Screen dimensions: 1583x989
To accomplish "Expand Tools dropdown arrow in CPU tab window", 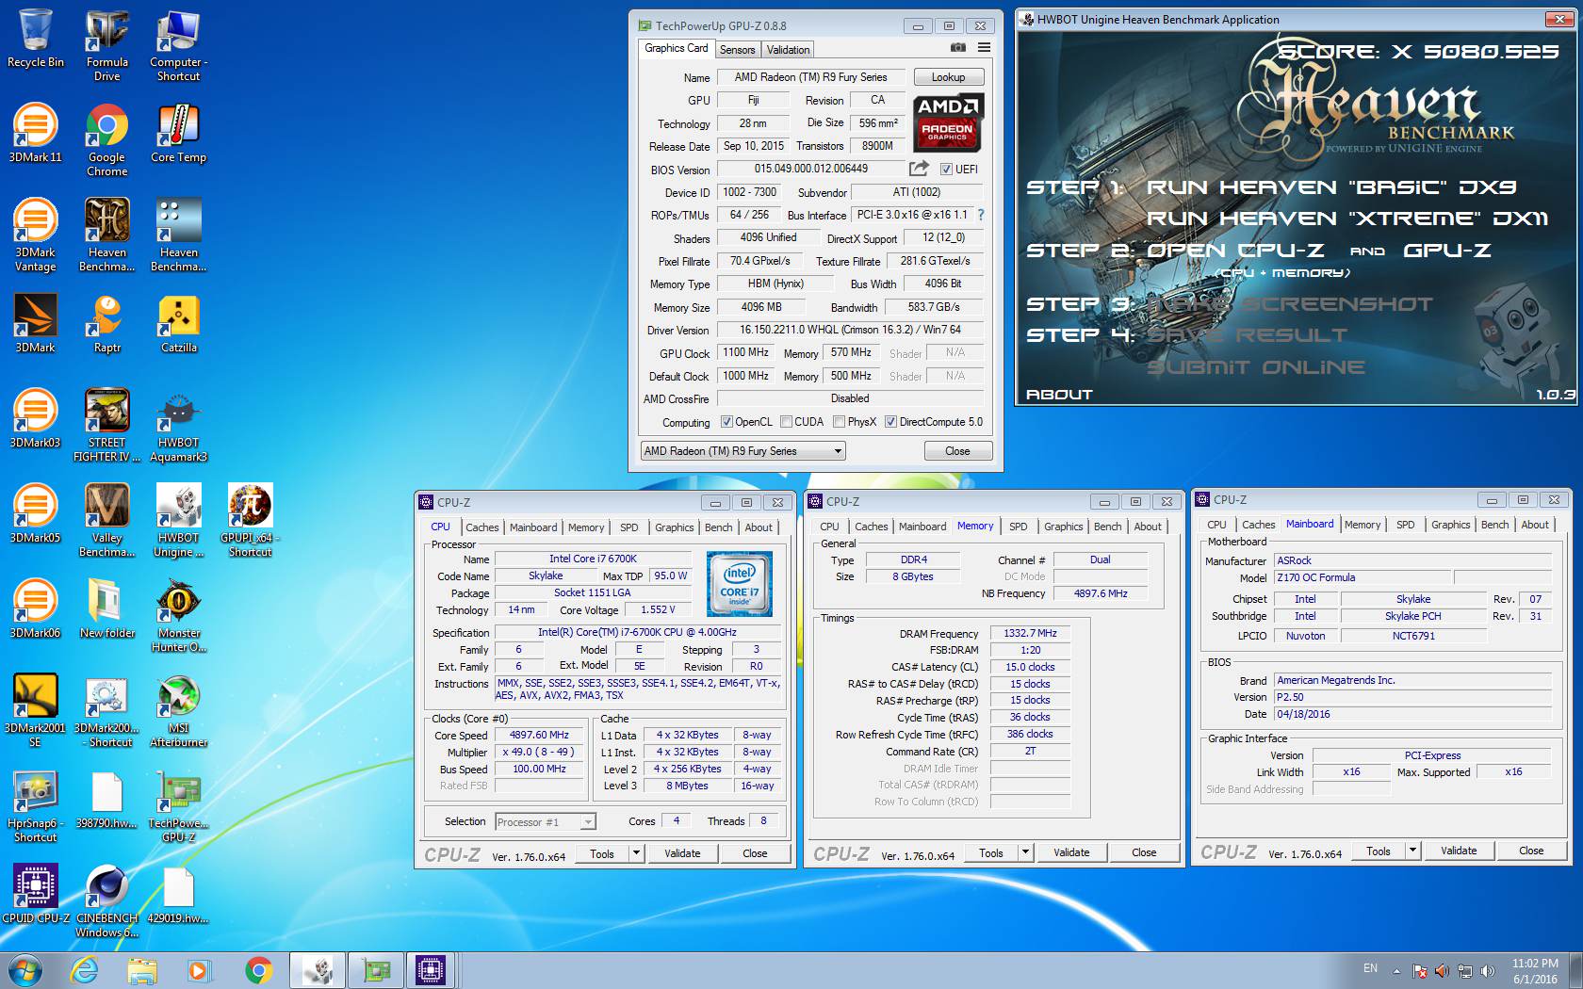I will pyautogui.click(x=637, y=853).
